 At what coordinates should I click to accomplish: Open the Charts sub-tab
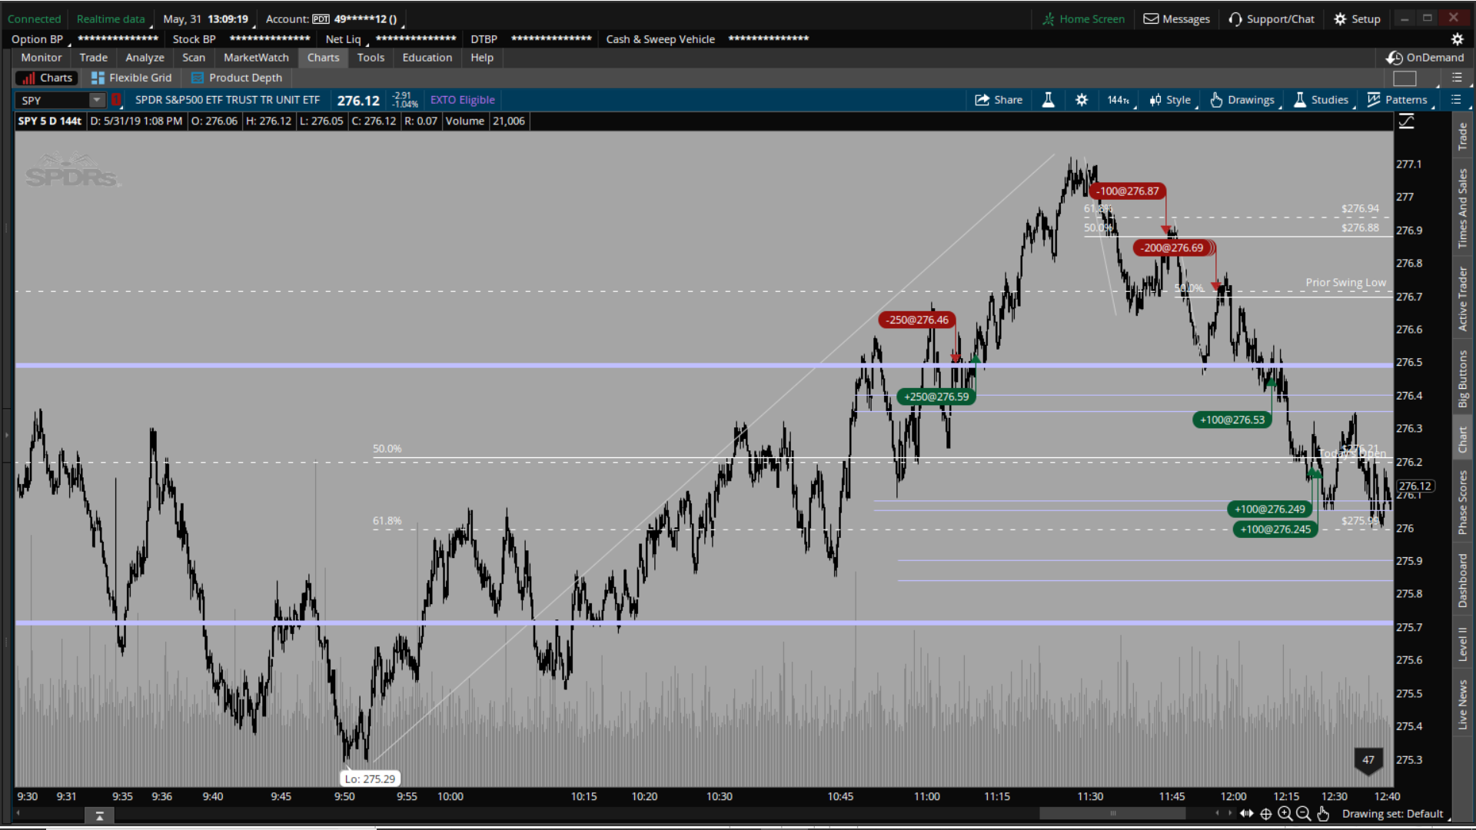point(47,78)
